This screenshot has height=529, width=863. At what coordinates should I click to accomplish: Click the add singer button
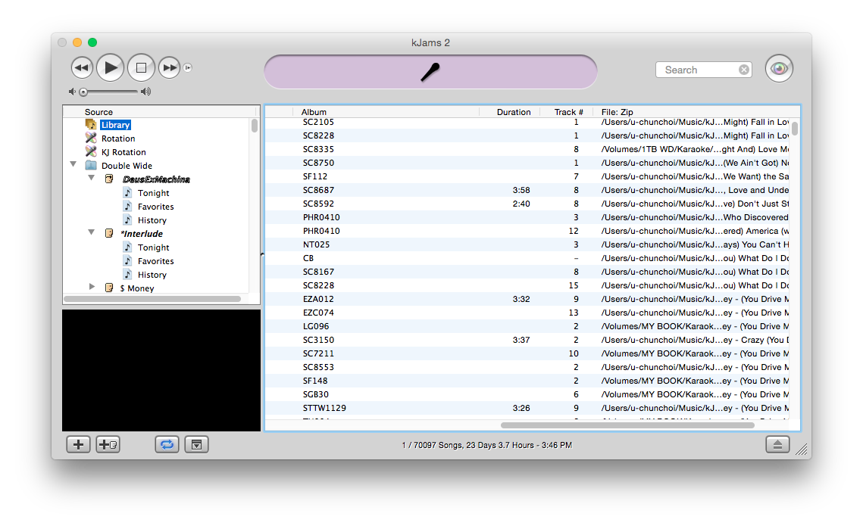pos(108,444)
